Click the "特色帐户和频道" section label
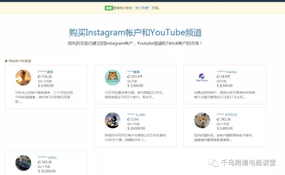The image size is (285, 175). [x=20, y=61]
